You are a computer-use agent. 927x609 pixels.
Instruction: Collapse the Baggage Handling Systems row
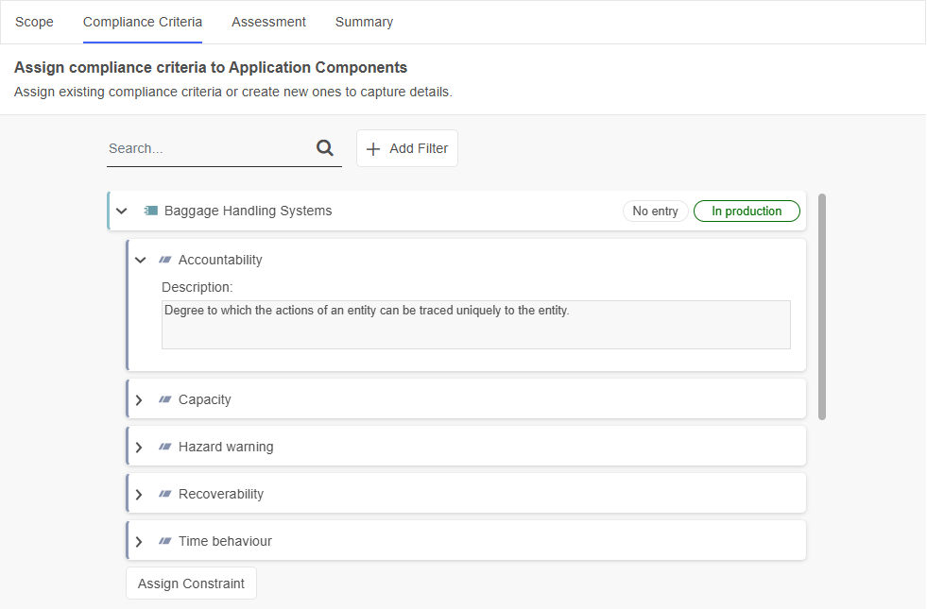(122, 211)
